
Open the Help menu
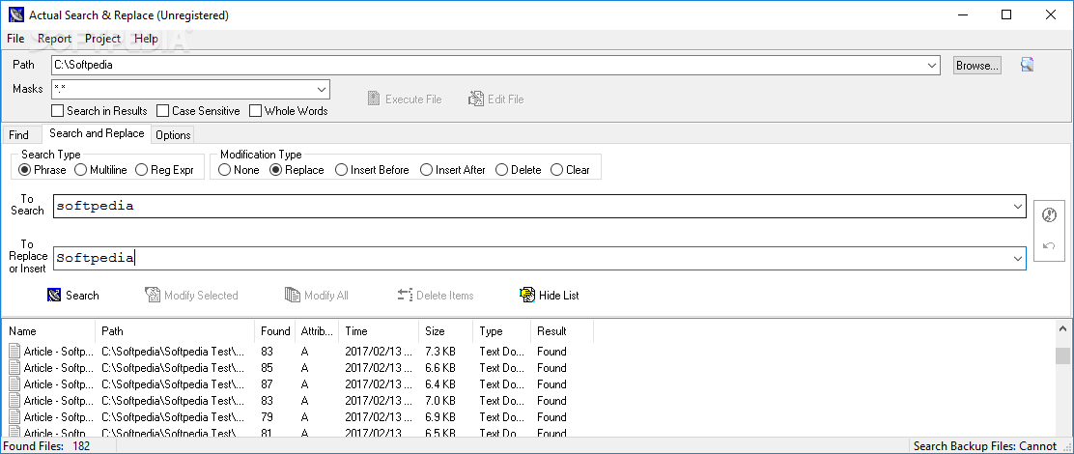click(146, 39)
